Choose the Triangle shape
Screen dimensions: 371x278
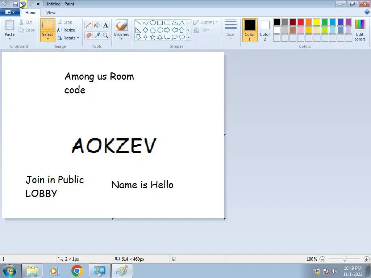click(x=182, y=23)
